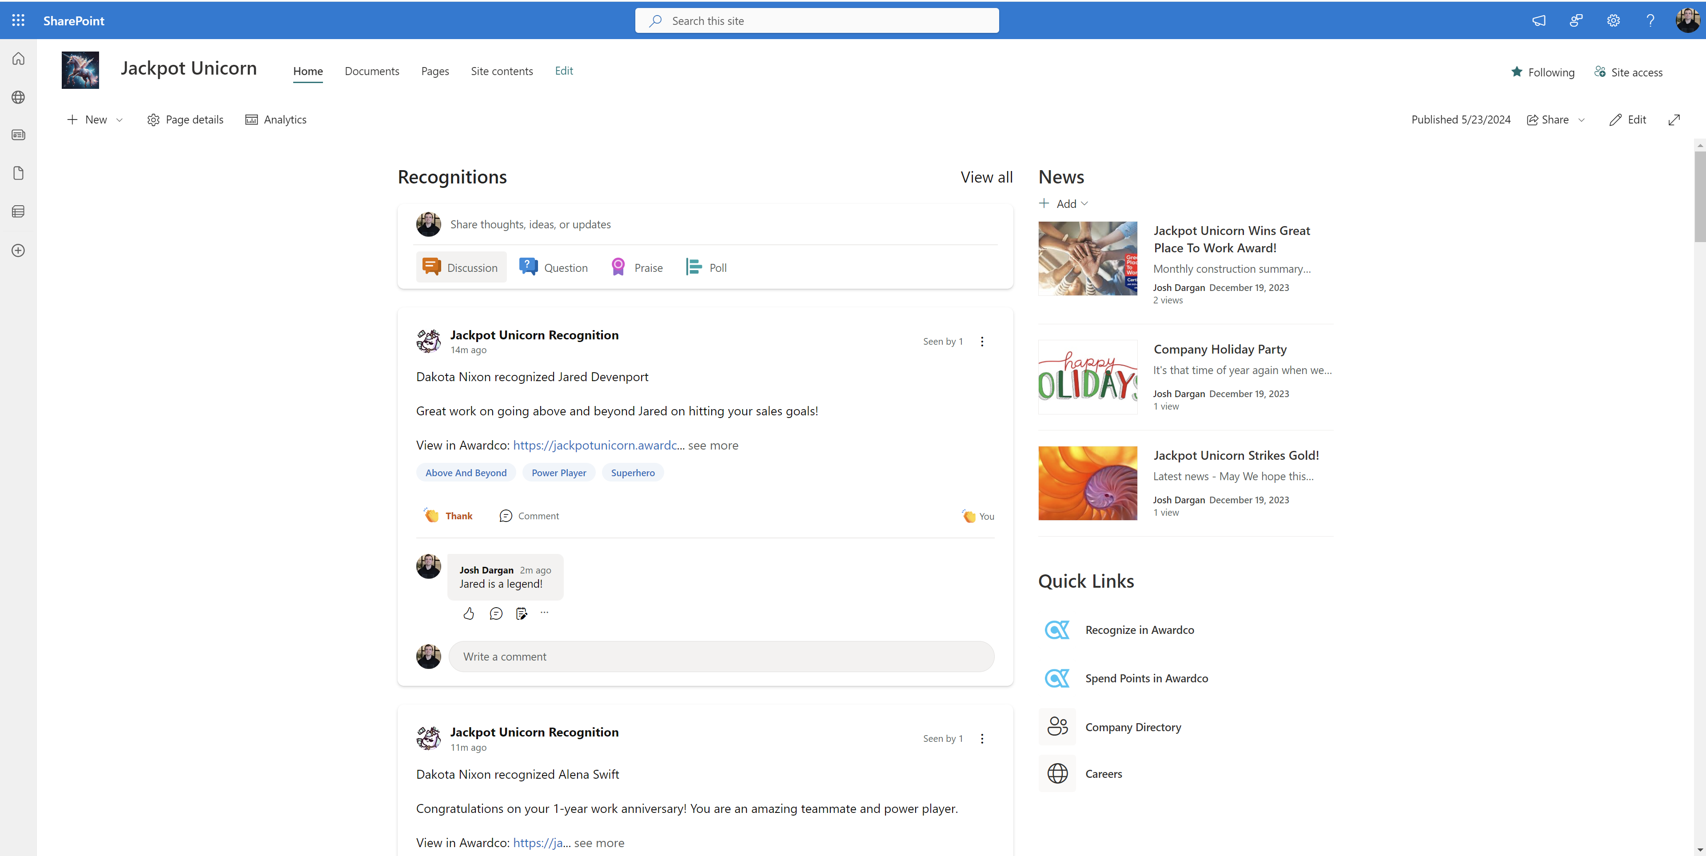Like Josh Dargan's comment with thumbs up

pos(468,613)
